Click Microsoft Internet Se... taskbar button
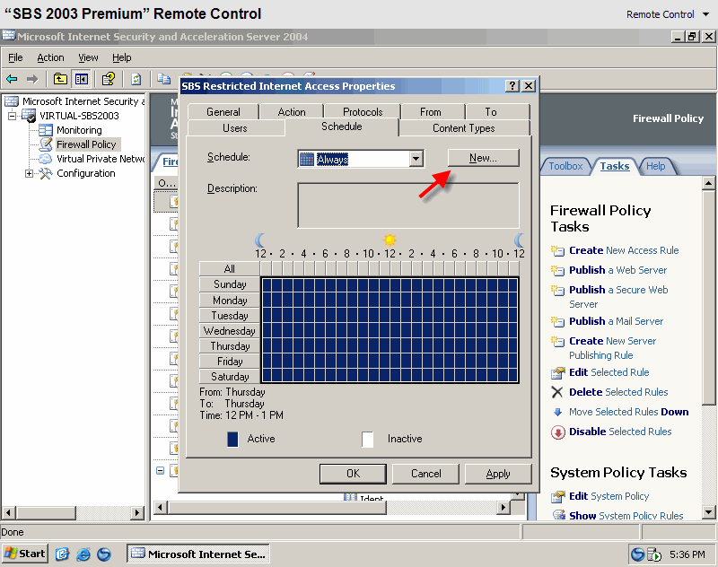718x567 pixels. (197, 554)
